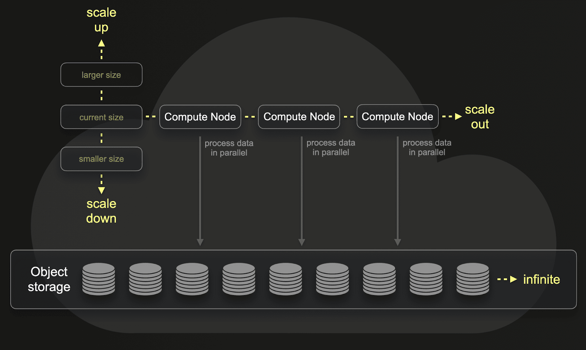The width and height of the screenshot is (586, 350).
Task: Click the fifth disk stack in Object storage
Action: coord(286,279)
